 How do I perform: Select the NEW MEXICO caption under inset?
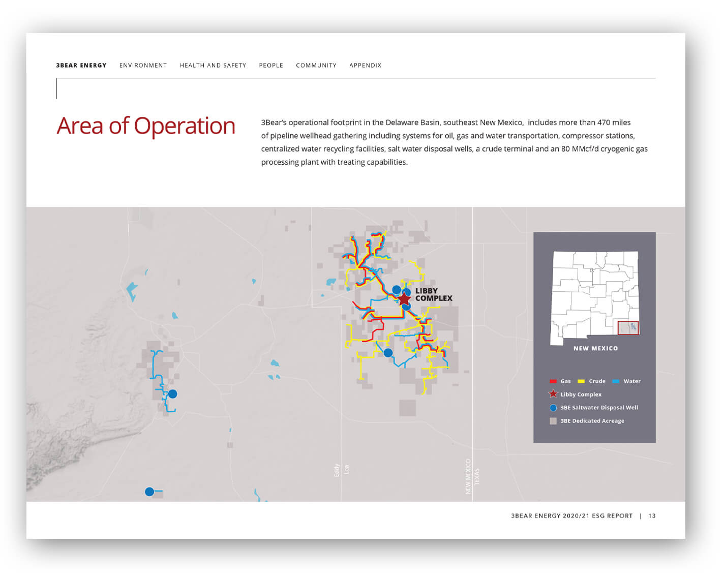click(595, 349)
